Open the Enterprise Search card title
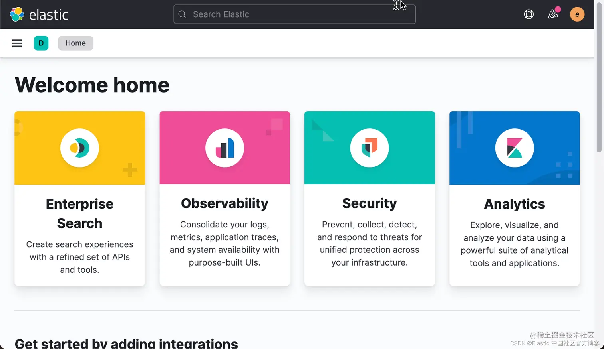This screenshot has height=349, width=604. (79, 213)
